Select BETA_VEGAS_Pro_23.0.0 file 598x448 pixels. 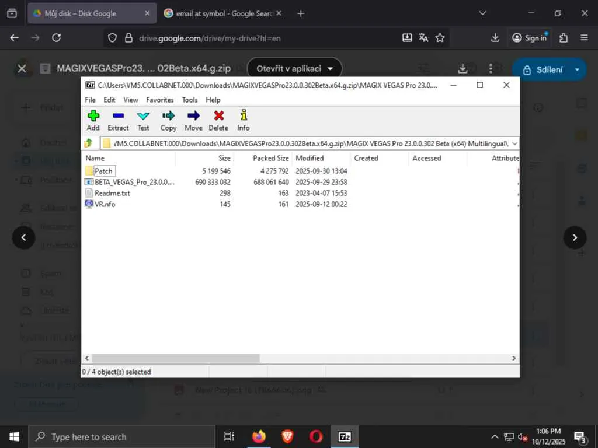(130, 182)
